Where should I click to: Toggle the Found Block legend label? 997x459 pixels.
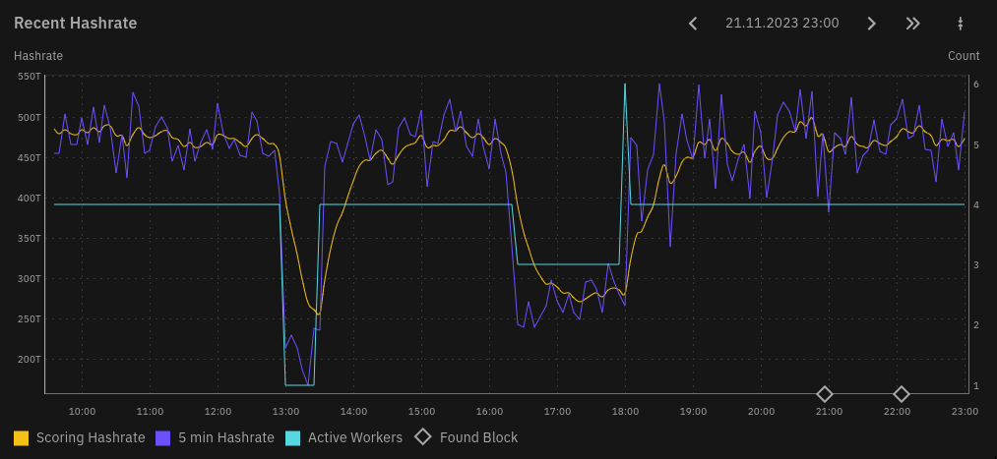coord(478,437)
